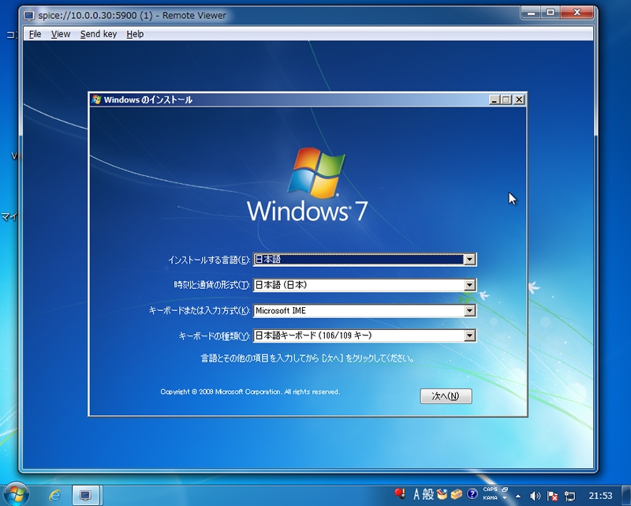Expand the install language (インストールする言語) dropdown
This screenshot has width=631, height=506.
click(x=469, y=260)
